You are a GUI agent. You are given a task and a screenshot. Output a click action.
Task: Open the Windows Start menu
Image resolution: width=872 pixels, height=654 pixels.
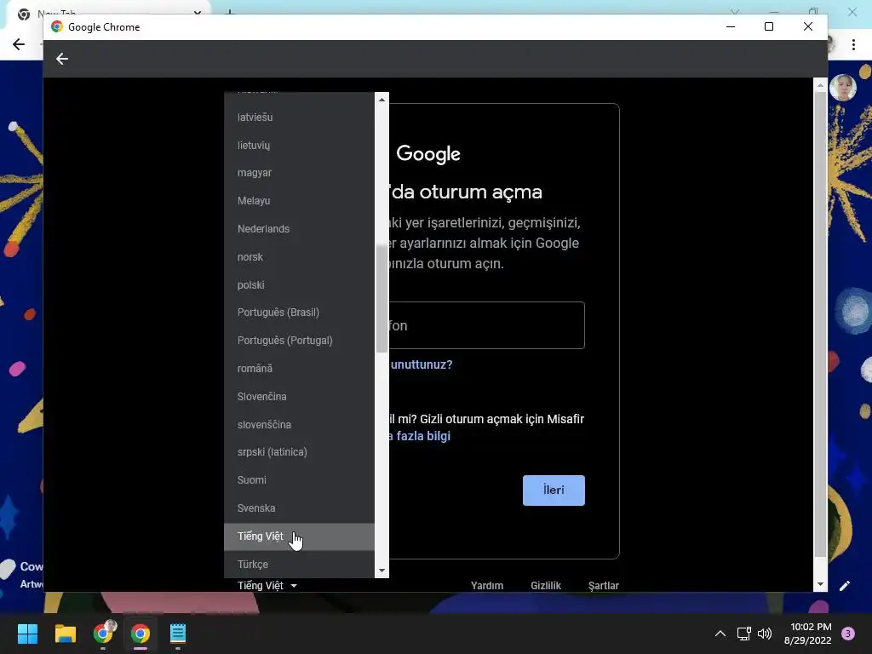(x=27, y=634)
